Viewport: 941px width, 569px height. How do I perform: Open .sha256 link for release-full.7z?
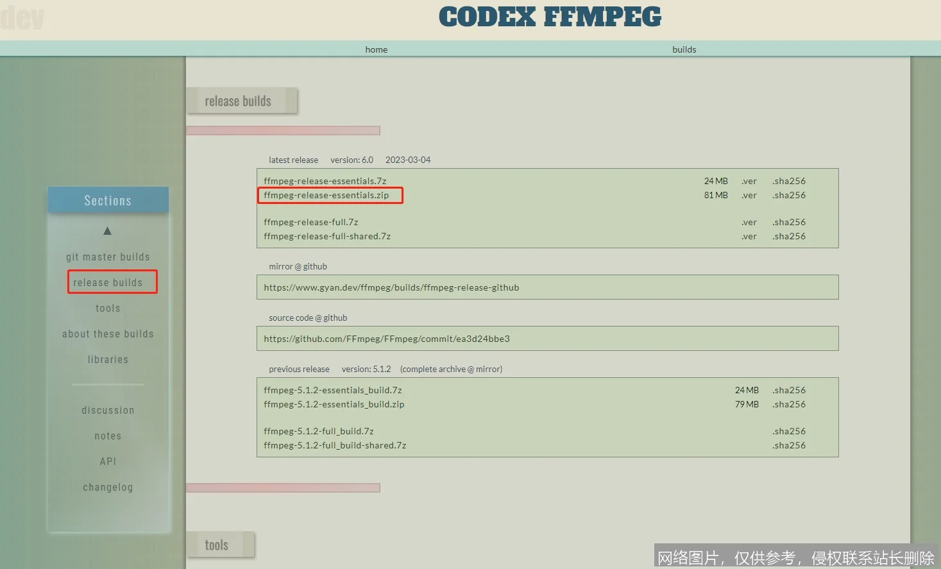tap(789, 222)
